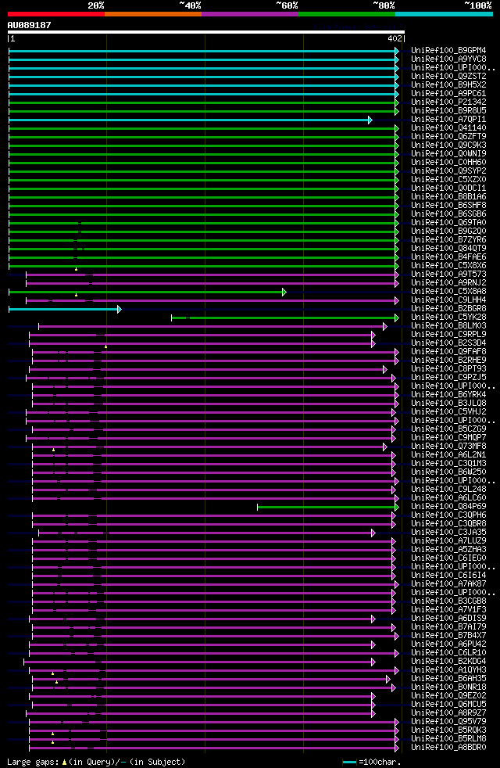Open the UniRef100_A9YVC8 hit label
Screen dimensions: 500x768
[448, 59]
